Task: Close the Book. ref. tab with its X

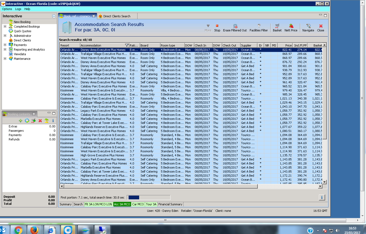Action: (94, 16)
